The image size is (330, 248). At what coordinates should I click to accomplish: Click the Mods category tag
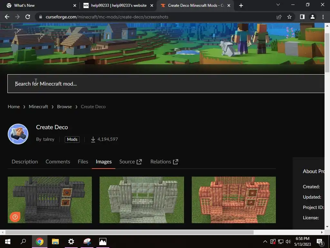72,139
